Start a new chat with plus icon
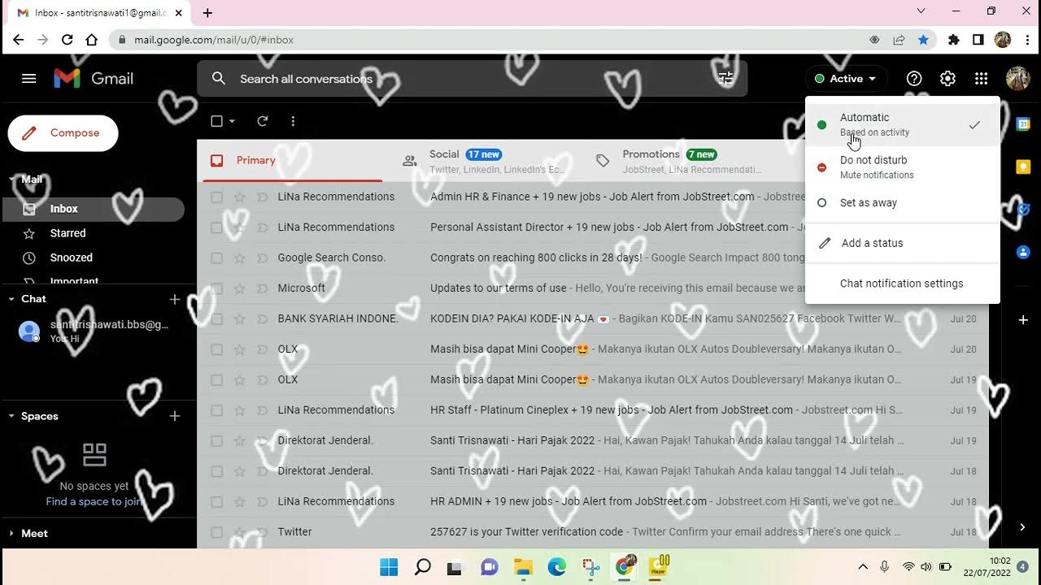 [174, 299]
